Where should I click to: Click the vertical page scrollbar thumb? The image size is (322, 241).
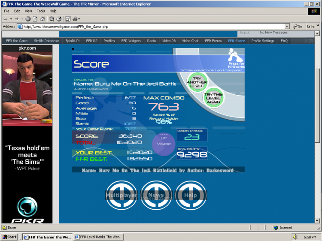tap(317, 105)
